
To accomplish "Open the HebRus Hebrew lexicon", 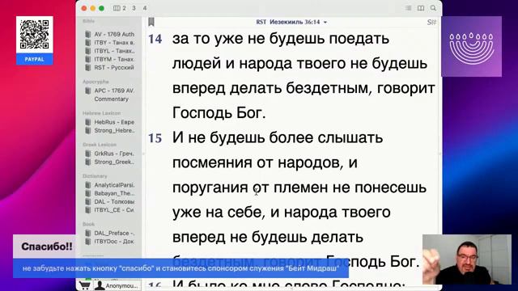I will pos(114,122).
